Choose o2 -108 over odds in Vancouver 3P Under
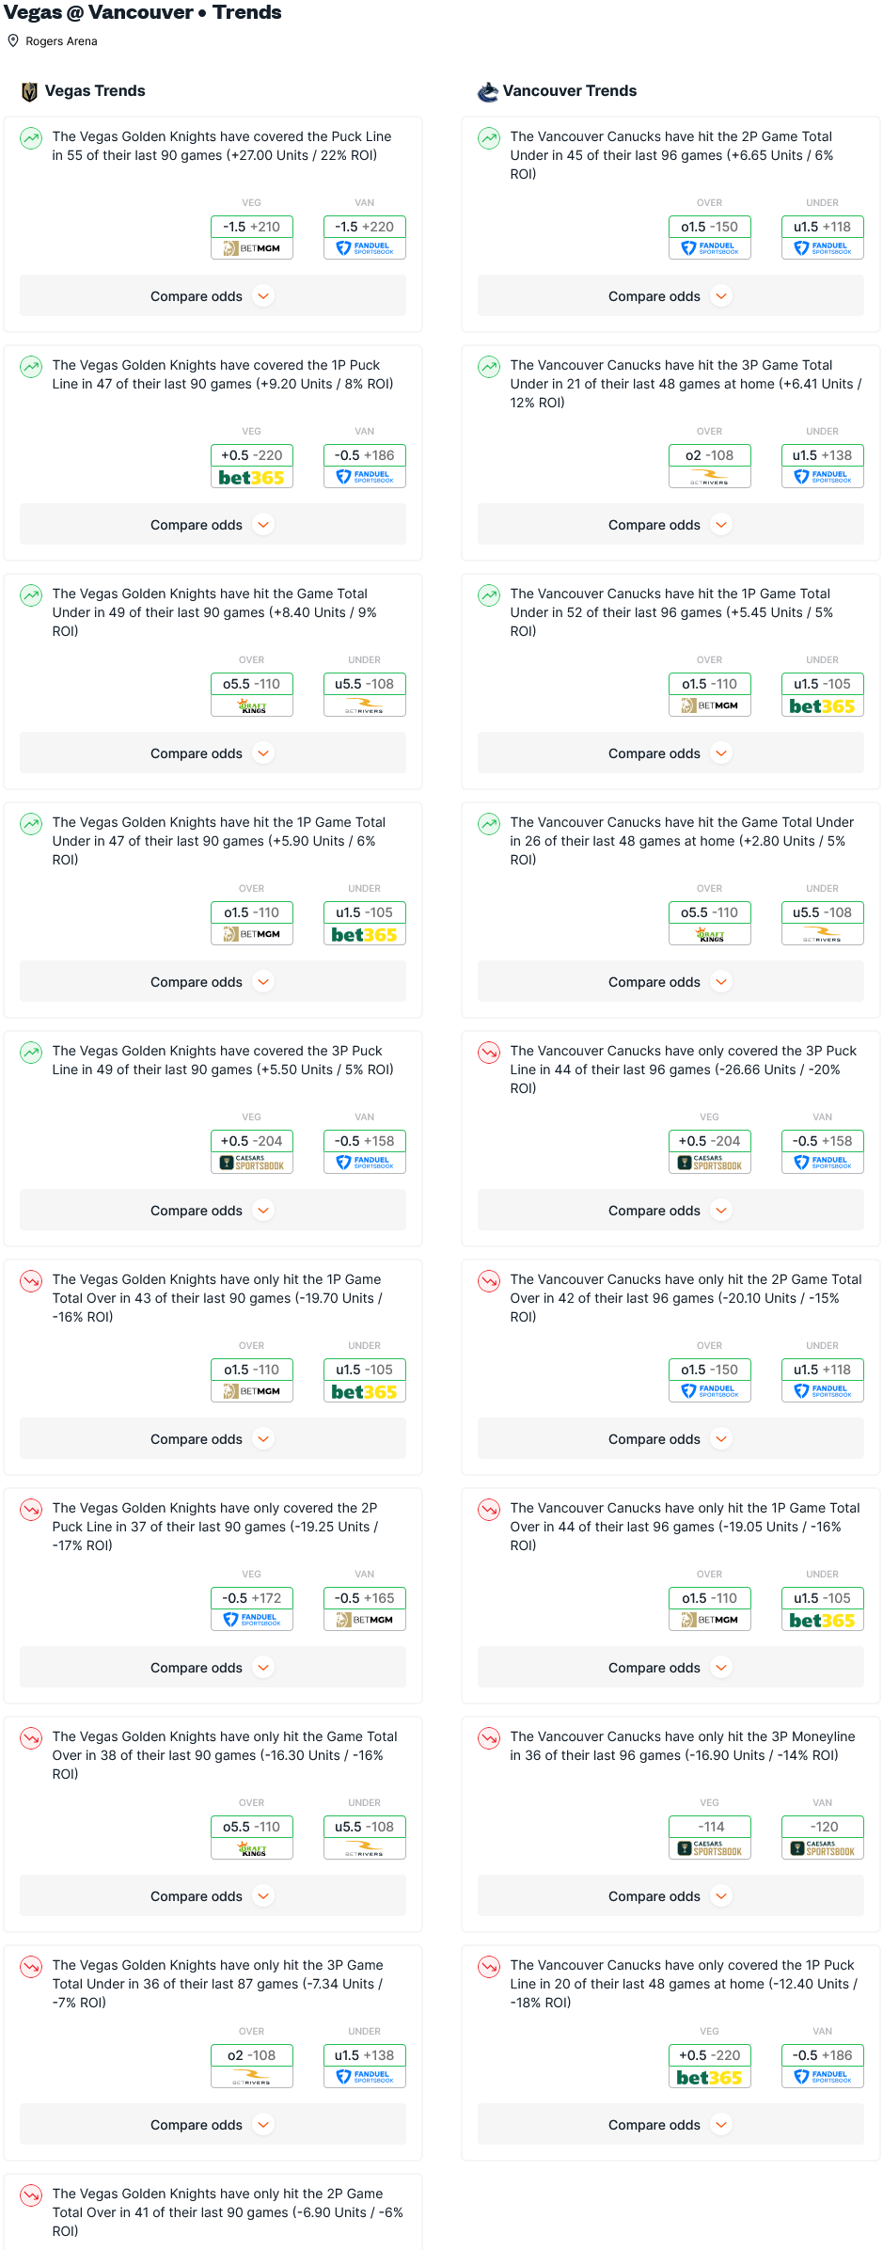Screen dimensions: 883x2250 710,455
